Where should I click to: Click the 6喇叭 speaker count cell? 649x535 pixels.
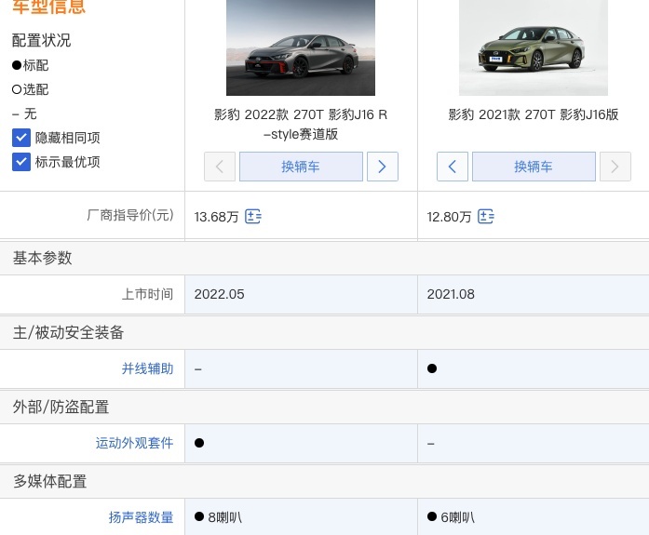point(534,516)
